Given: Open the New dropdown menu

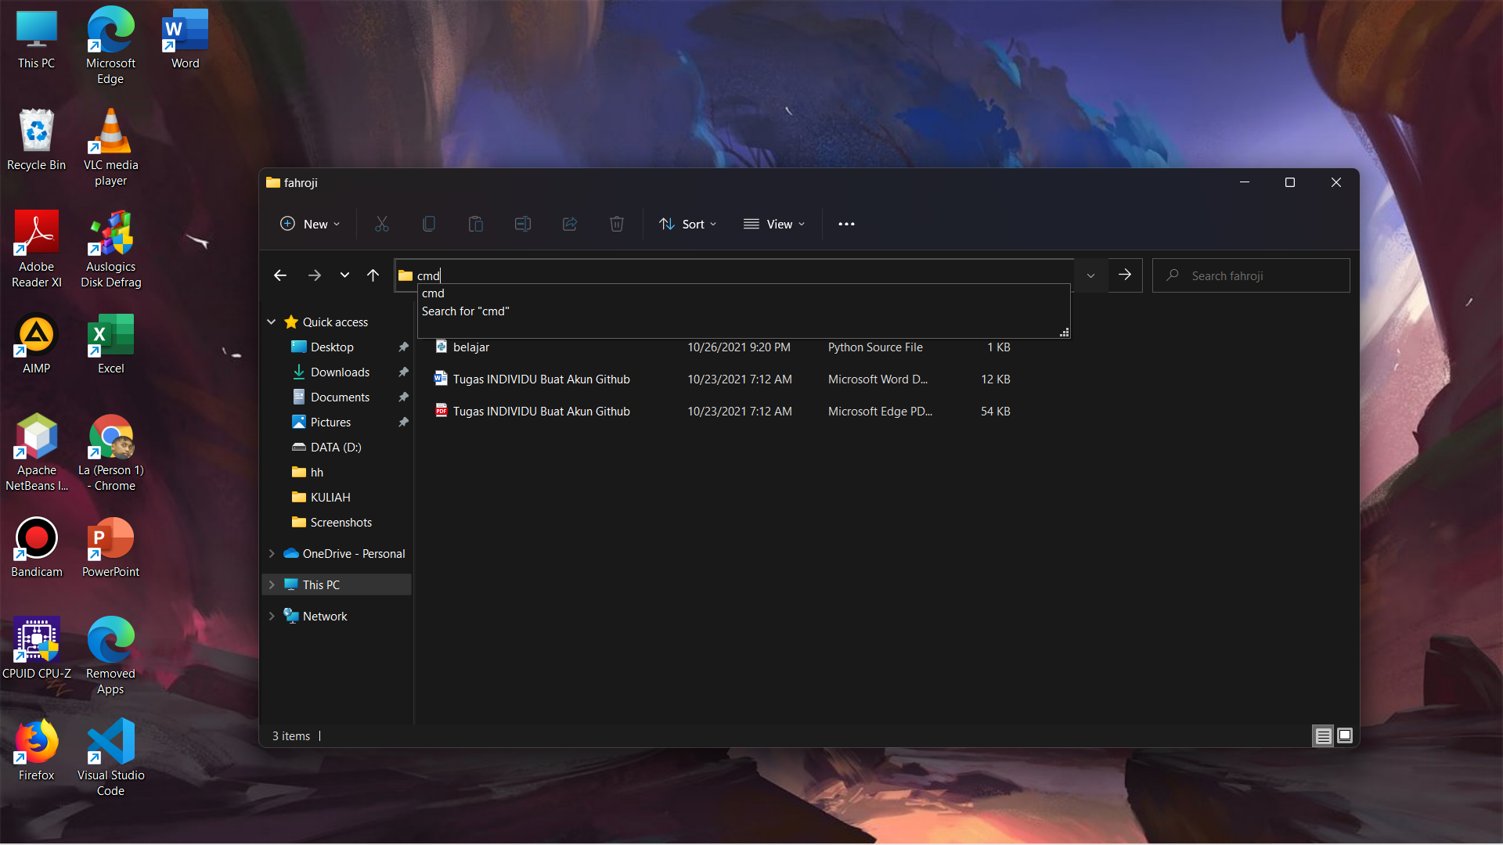Looking at the screenshot, I should 311,224.
